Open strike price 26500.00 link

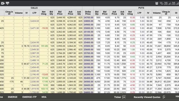(x=88, y=82)
